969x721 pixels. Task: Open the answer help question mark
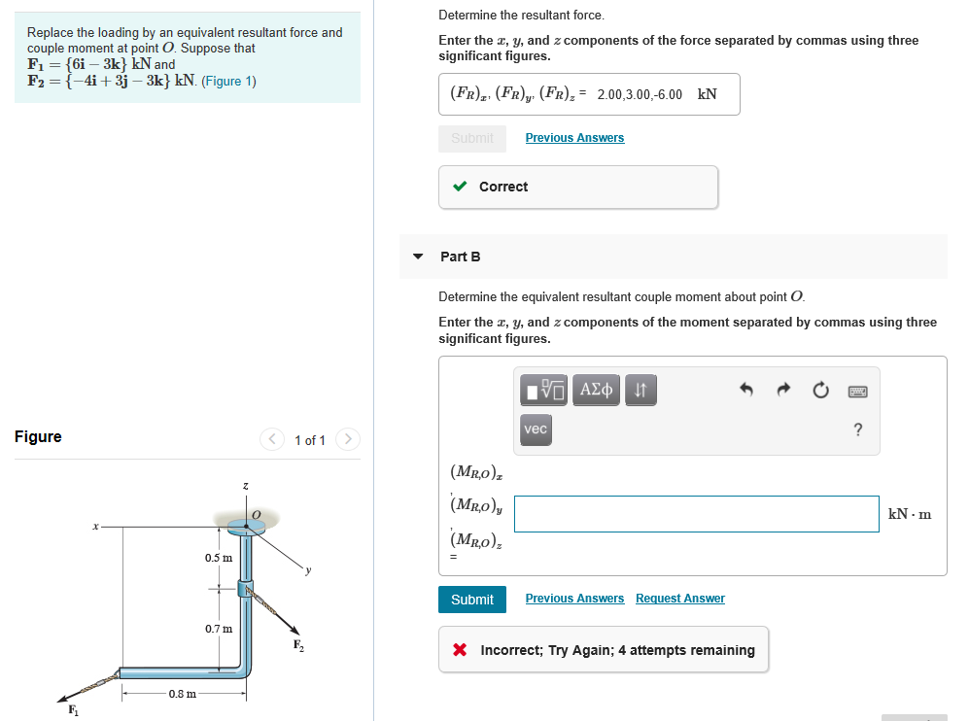[x=857, y=429]
